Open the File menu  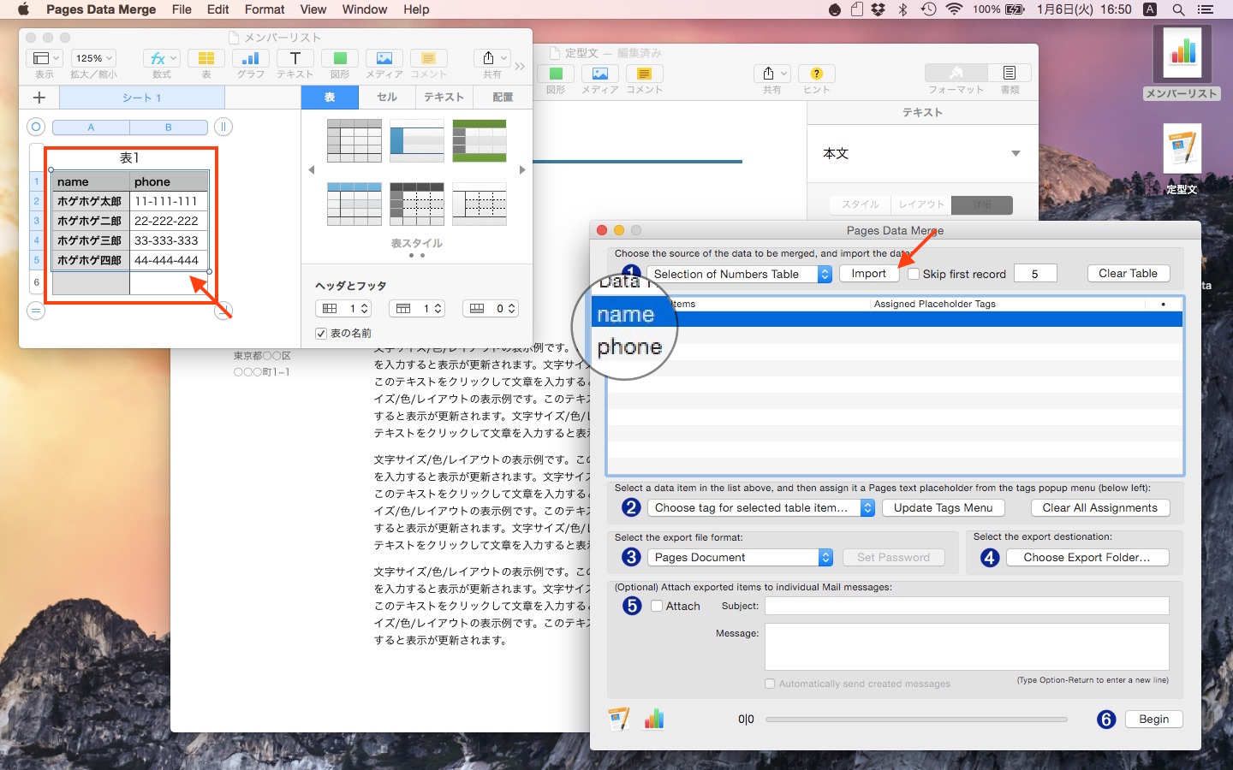[182, 9]
